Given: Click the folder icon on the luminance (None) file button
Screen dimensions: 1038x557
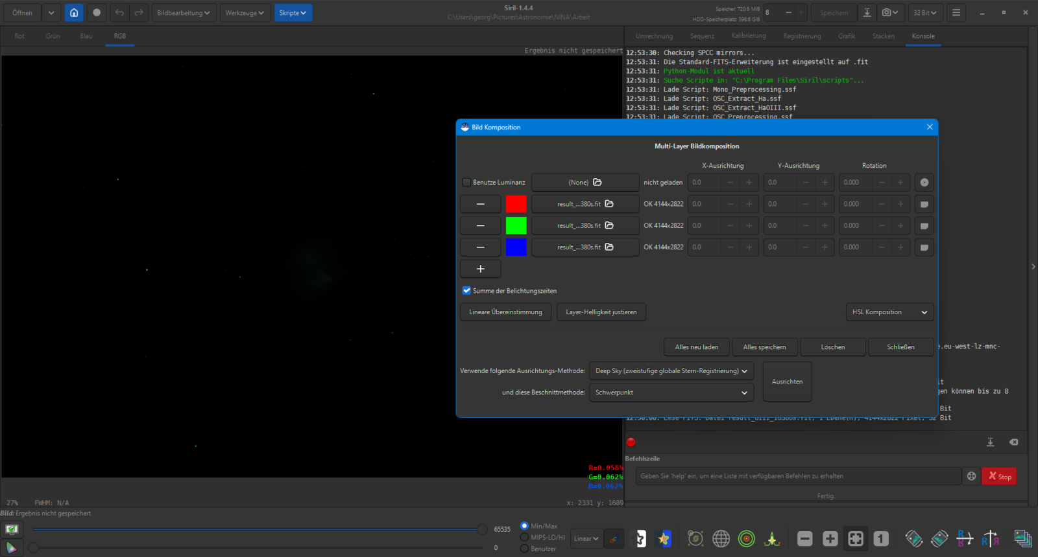Looking at the screenshot, I should tap(597, 183).
